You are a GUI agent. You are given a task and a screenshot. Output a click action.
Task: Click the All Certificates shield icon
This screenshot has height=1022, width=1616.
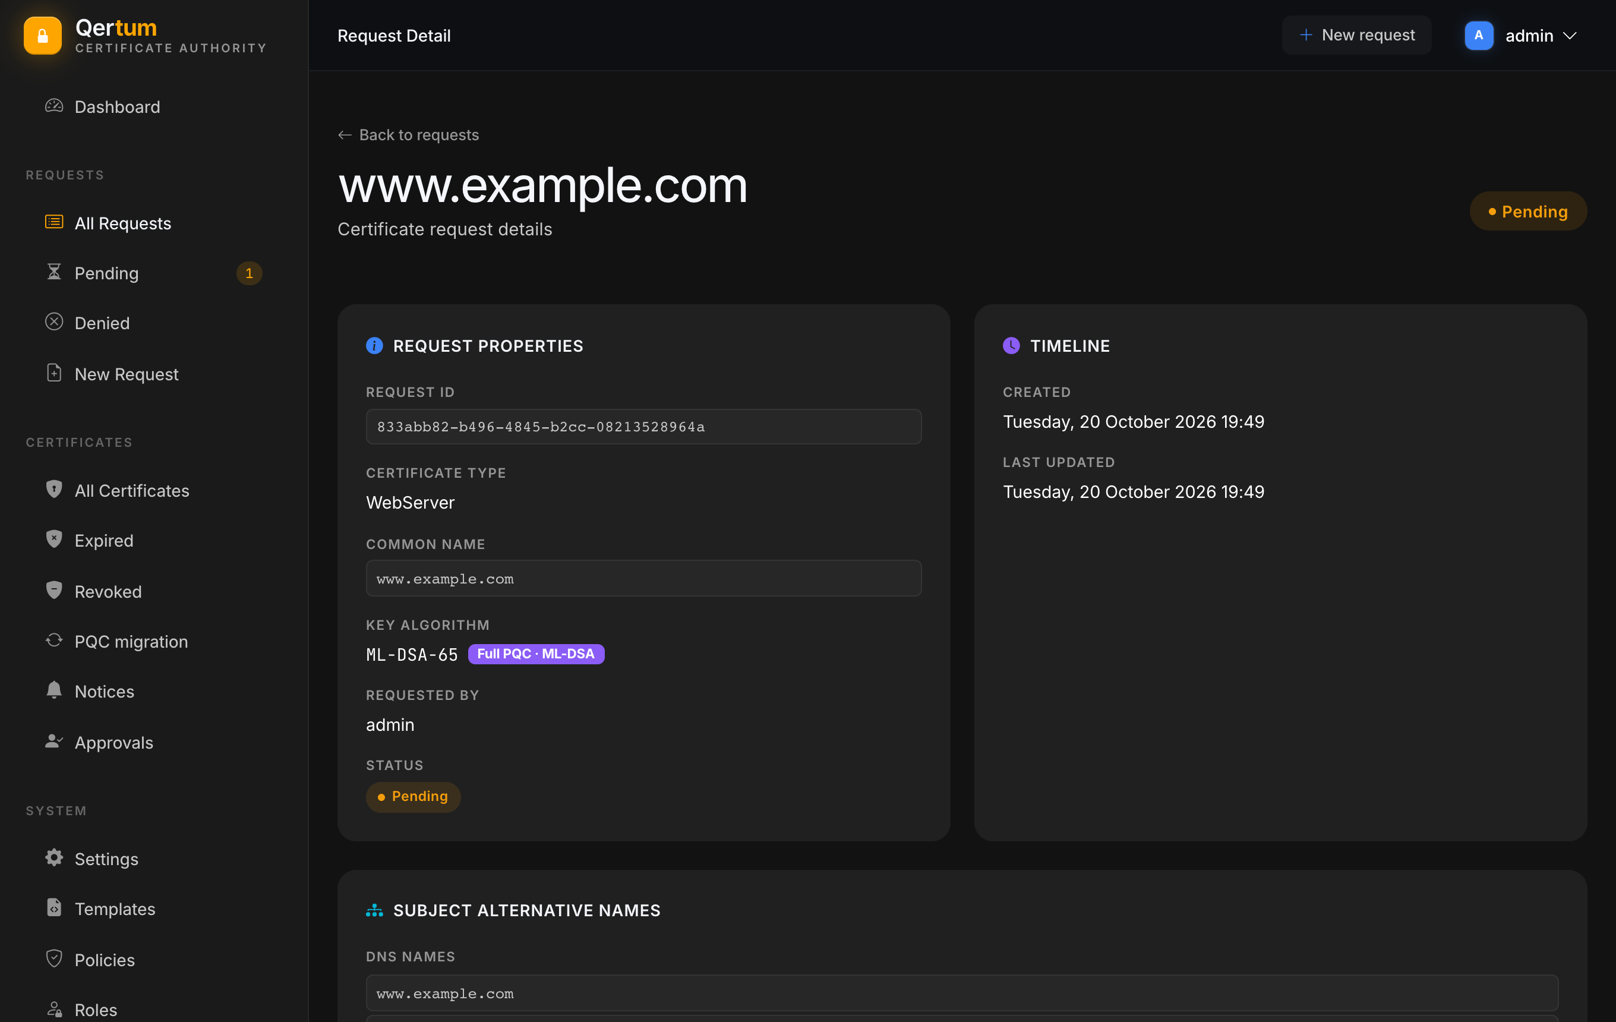click(53, 489)
